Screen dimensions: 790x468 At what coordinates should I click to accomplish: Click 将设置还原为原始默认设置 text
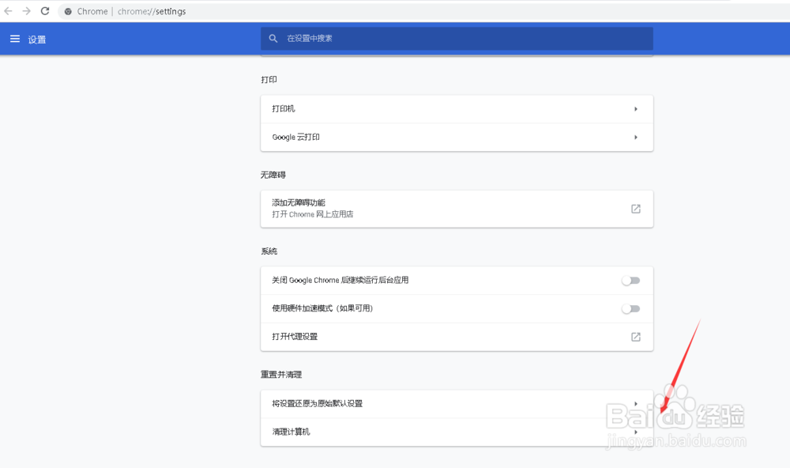[318, 403]
